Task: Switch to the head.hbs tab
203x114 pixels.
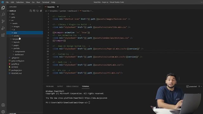Action: [51, 7]
